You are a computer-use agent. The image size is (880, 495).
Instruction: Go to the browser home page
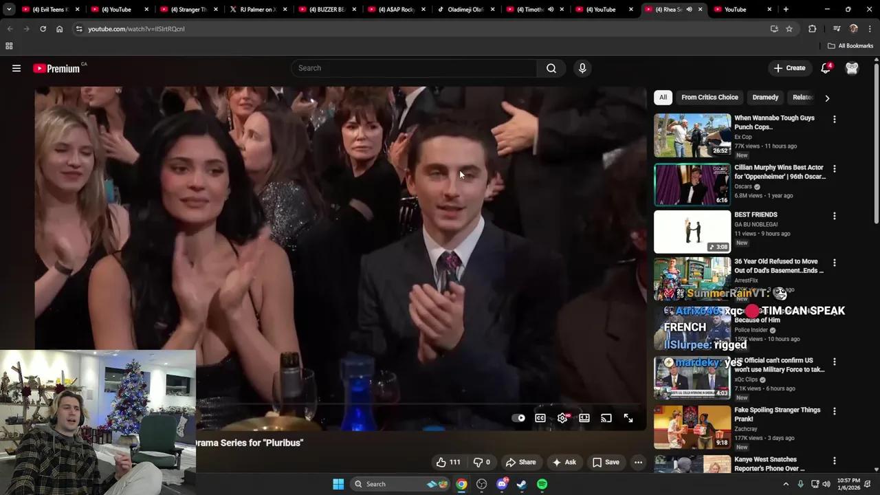[x=59, y=29]
